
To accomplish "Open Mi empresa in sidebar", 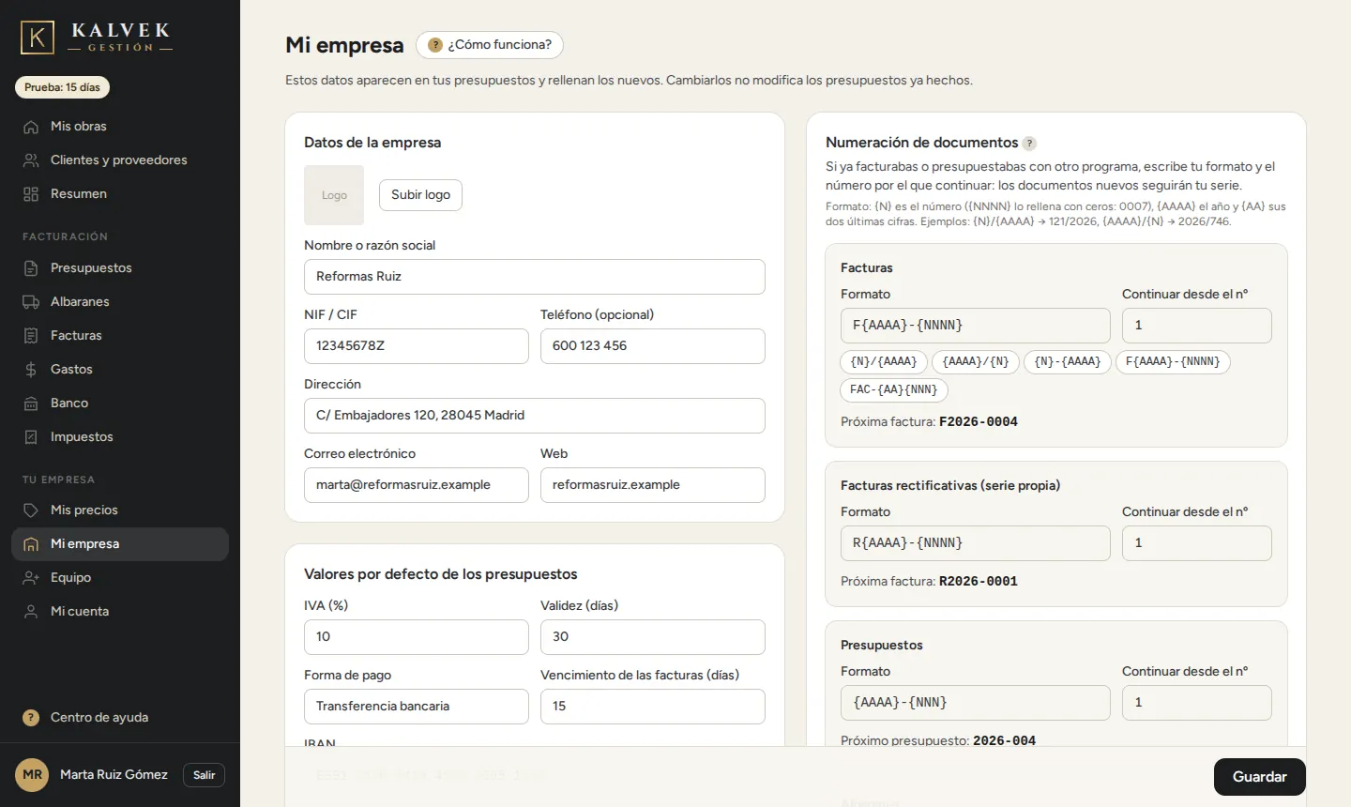I will tap(120, 544).
